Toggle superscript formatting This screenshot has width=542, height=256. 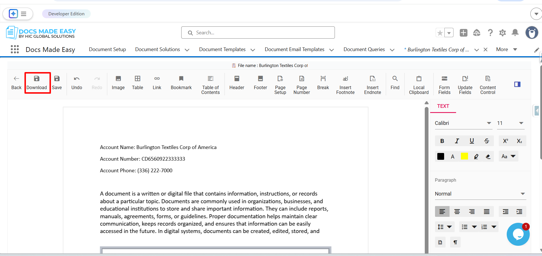coord(506,141)
